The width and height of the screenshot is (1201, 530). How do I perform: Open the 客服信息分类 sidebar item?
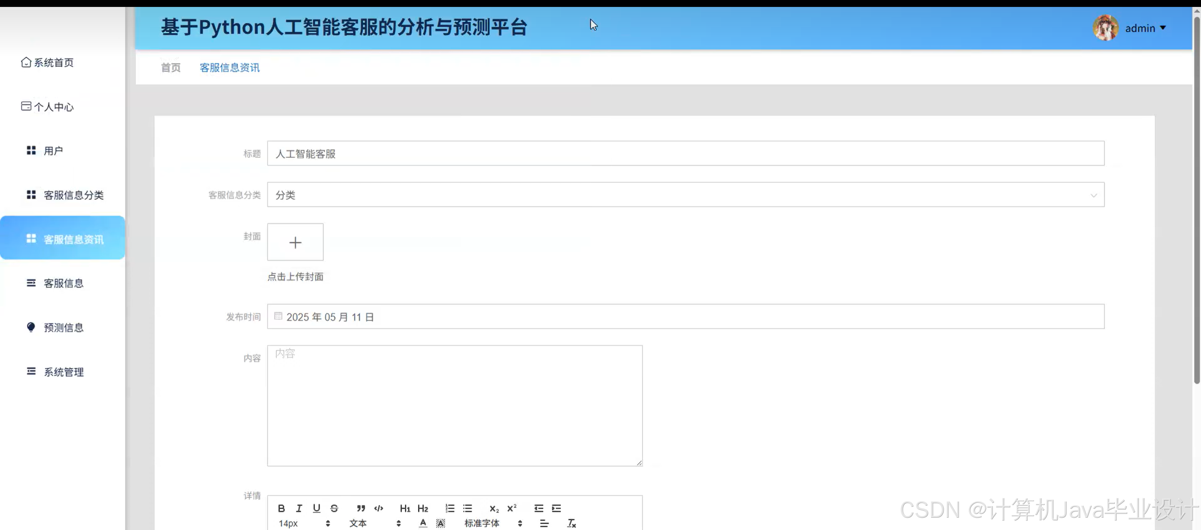(x=65, y=195)
